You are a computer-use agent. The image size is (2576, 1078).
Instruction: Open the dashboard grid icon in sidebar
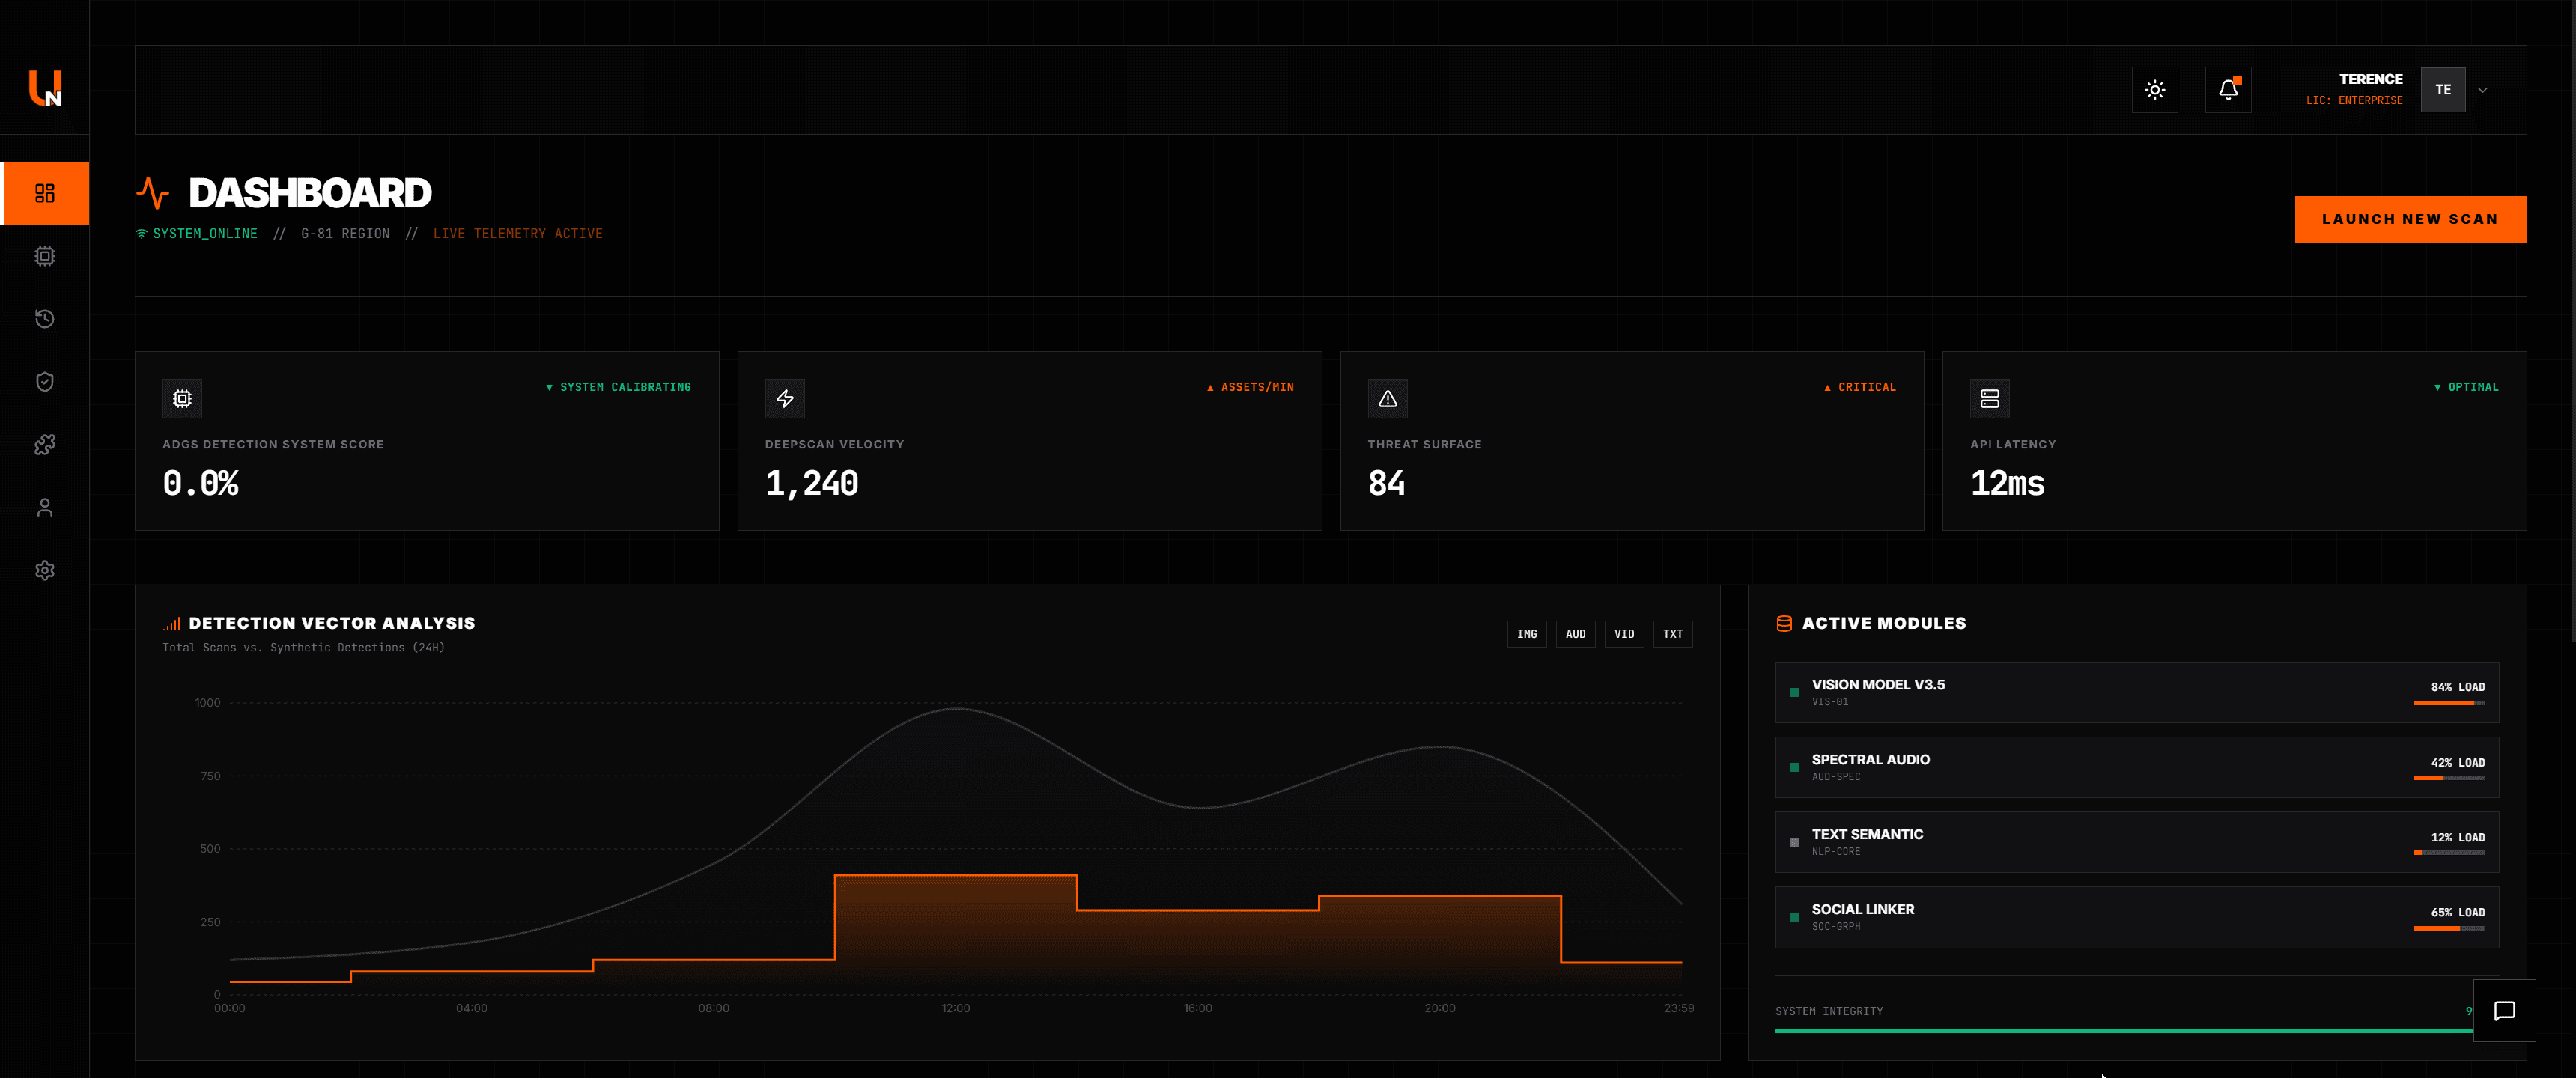45,193
